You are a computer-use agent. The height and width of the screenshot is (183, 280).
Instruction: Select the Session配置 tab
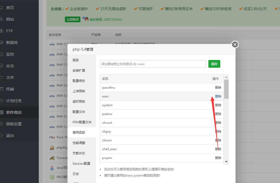tap(81, 163)
